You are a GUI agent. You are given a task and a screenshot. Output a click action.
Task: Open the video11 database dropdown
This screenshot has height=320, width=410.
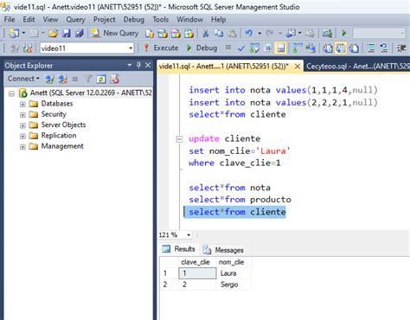[x=131, y=48]
